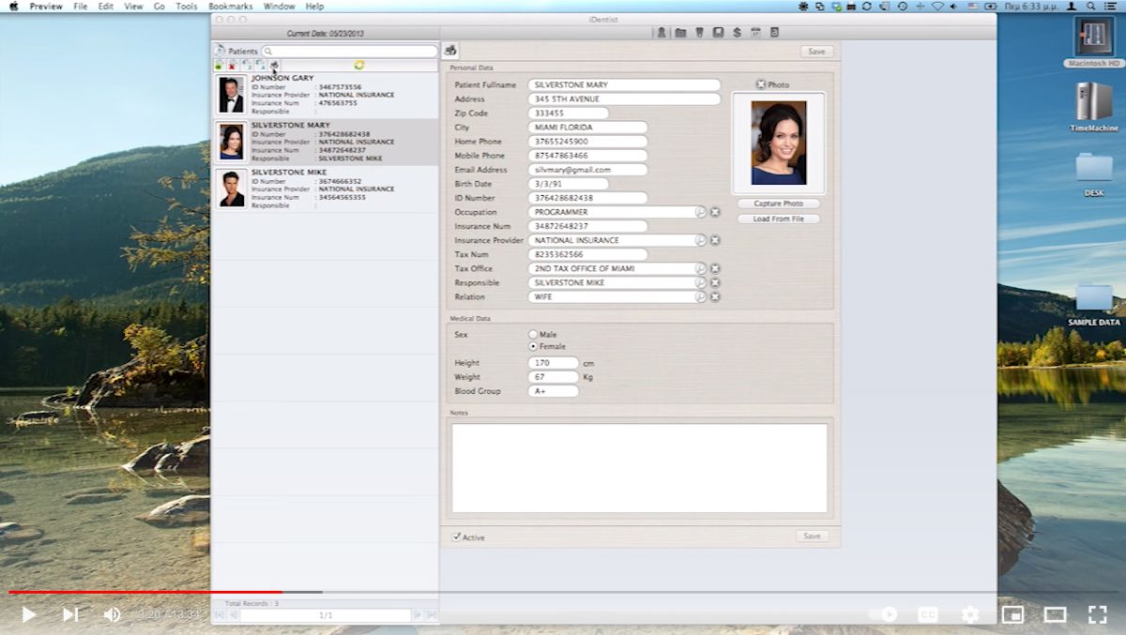Click the Capture Photo button

tap(778, 204)
